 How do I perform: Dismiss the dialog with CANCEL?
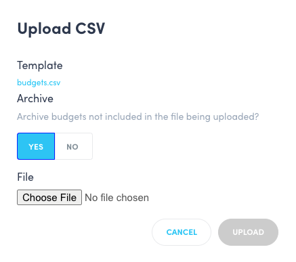(x=182, y=232)
